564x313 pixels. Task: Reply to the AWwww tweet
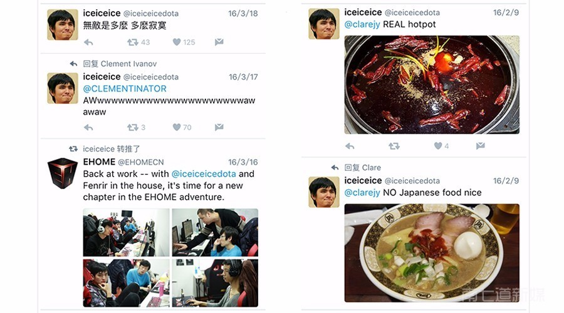(88, 128)
